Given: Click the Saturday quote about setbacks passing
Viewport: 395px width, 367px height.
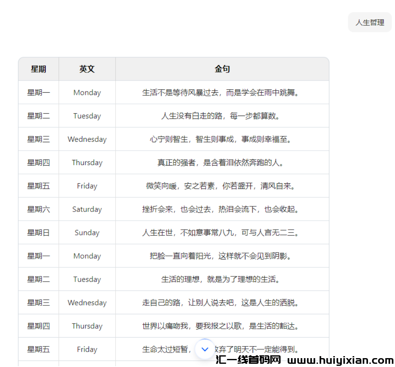Looking at the screenshot, I should tap(222, 209).
